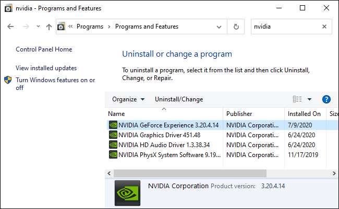Screen dimensions: 339x209
Task: Click the large NVIDIA logo in details pane
Action: [127, 193]
